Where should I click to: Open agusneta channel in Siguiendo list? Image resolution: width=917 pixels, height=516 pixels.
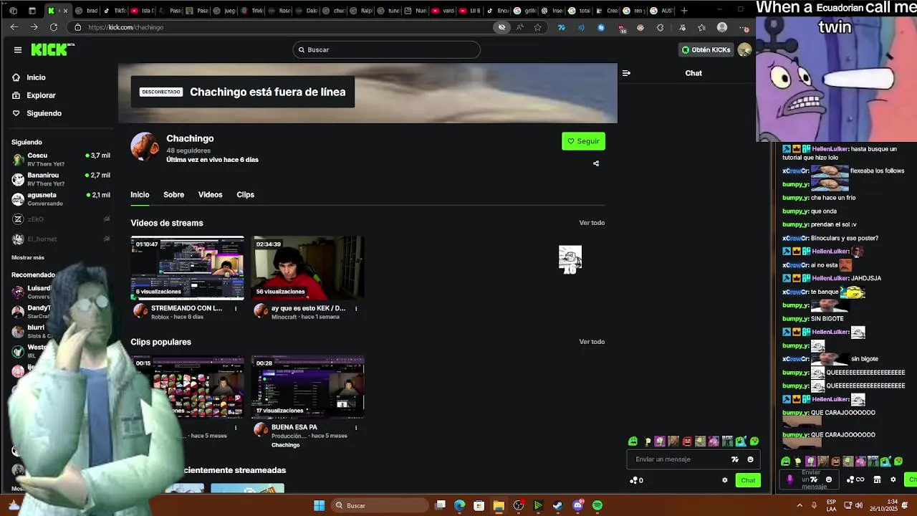(61, 199)
